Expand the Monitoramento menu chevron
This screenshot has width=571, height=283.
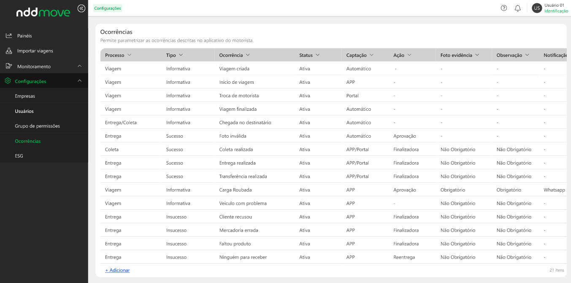(80, 66)
